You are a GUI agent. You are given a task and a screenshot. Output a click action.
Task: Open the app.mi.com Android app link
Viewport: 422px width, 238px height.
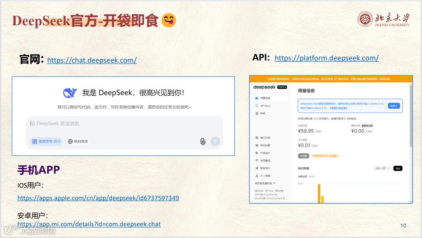point(89,224)
